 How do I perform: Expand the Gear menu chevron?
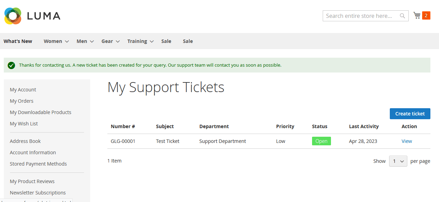(118, 42)
